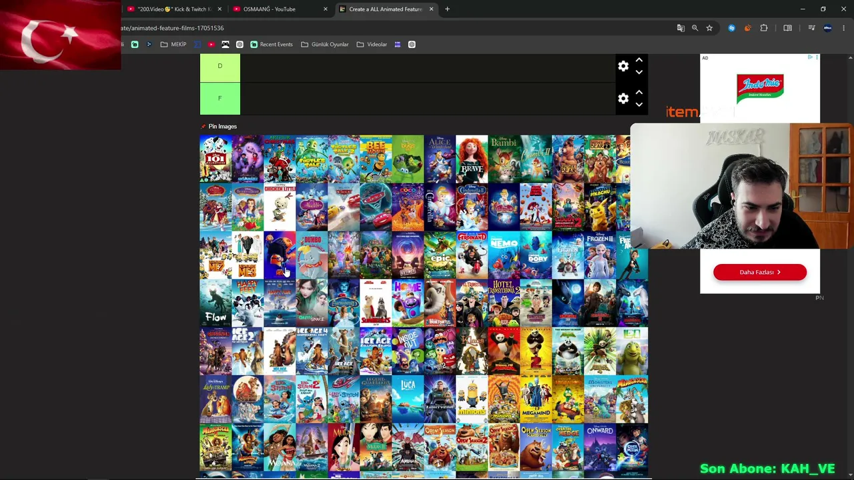Move tier D row up

pos(639,60)
